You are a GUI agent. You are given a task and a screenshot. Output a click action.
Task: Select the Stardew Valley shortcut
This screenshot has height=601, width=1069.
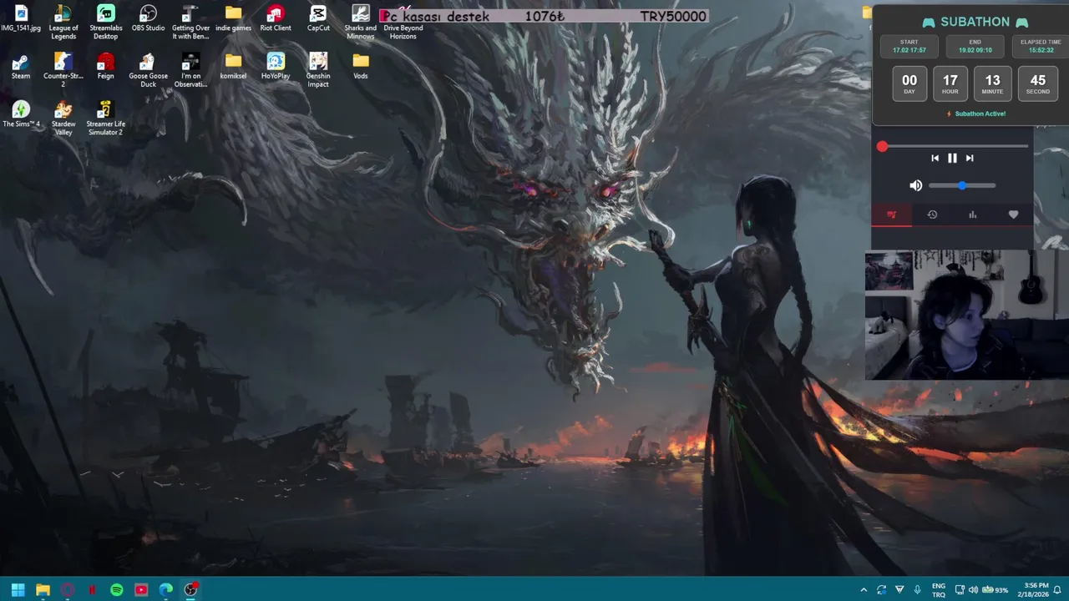point(63,119)
